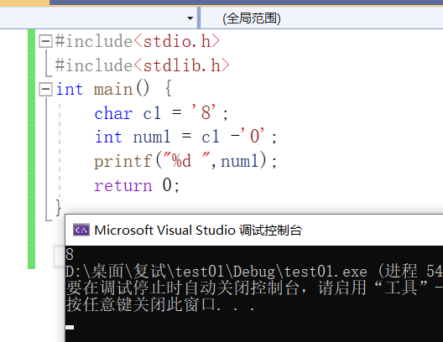The height and width of the screenshot is (342, 443).
Task: Click the blinking cursor in the console
Action: (x=70, y=327)
